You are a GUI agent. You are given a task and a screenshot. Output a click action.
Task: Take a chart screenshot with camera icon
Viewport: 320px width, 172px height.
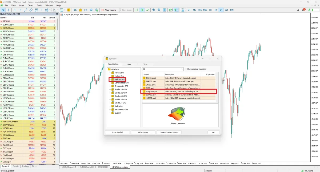[x=183, y=10]
